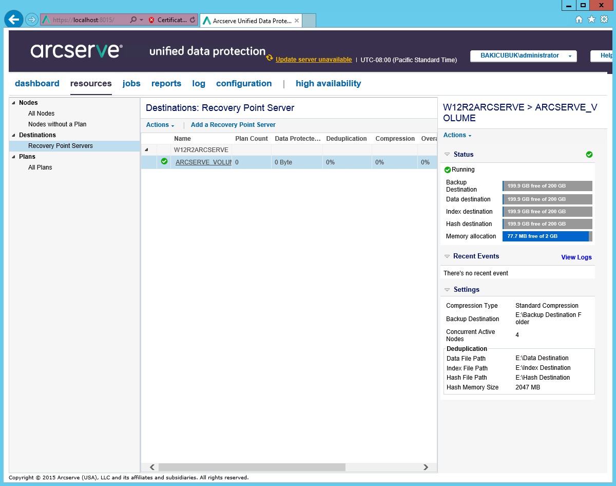Open the BAKICUBUK\administrator user dropdown
Screen dimensions: 616x486
tap(524, 55)
